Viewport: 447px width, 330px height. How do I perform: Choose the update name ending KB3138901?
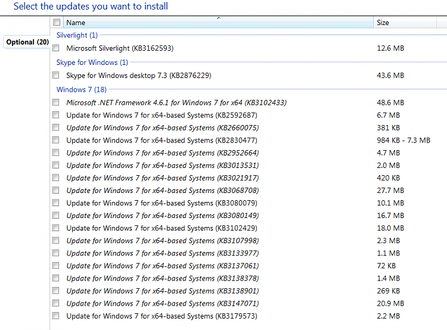point(163,291)
